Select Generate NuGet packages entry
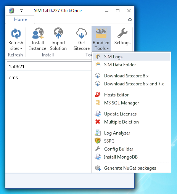 (132, 168)
